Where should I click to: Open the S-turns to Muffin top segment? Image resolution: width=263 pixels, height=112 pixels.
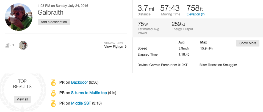[x=89, y=93]
